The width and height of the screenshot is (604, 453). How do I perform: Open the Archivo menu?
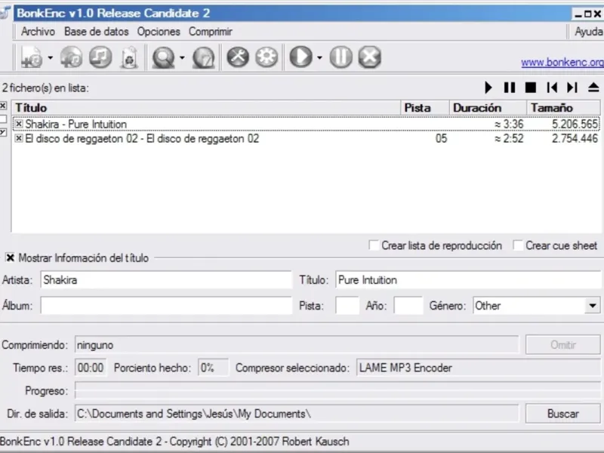[x=38, y=32]
